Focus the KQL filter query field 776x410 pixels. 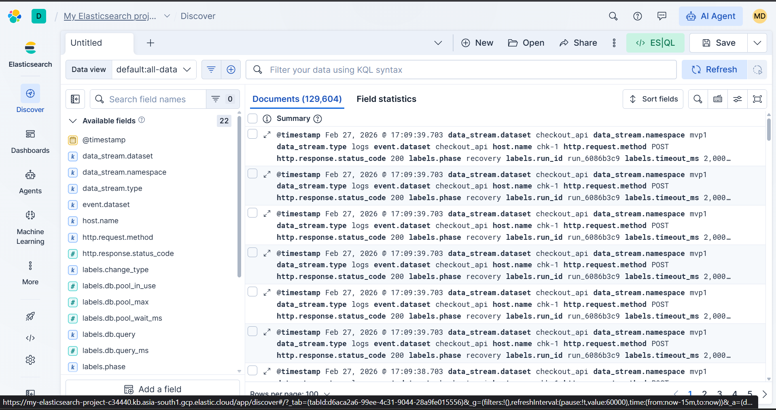[461, 70]
